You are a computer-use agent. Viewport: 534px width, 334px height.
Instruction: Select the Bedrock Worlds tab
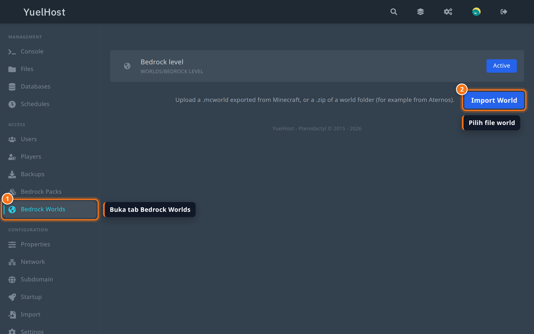tap(50, 209)
